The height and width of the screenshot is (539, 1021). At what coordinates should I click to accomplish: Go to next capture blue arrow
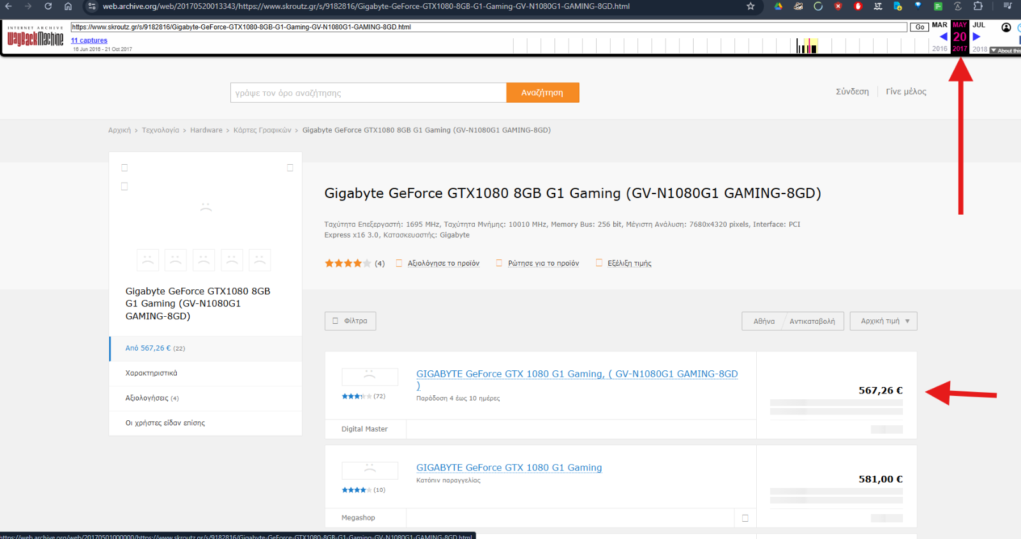(x=976, y=36)
